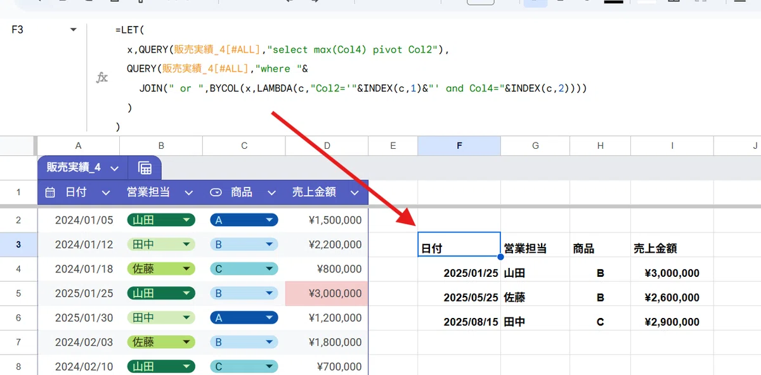Click the dropdown-type icon in the 商品 header
The width and height of the screenshot is (761, 375).
pos(216,192)
